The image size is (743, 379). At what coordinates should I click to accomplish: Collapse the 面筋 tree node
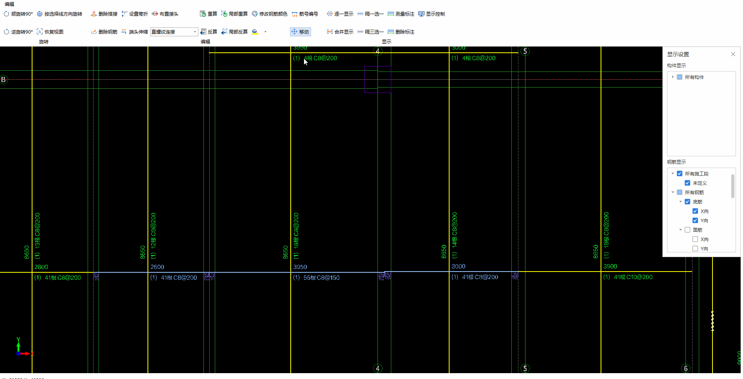pyautogui.click(x=680, y=230)
